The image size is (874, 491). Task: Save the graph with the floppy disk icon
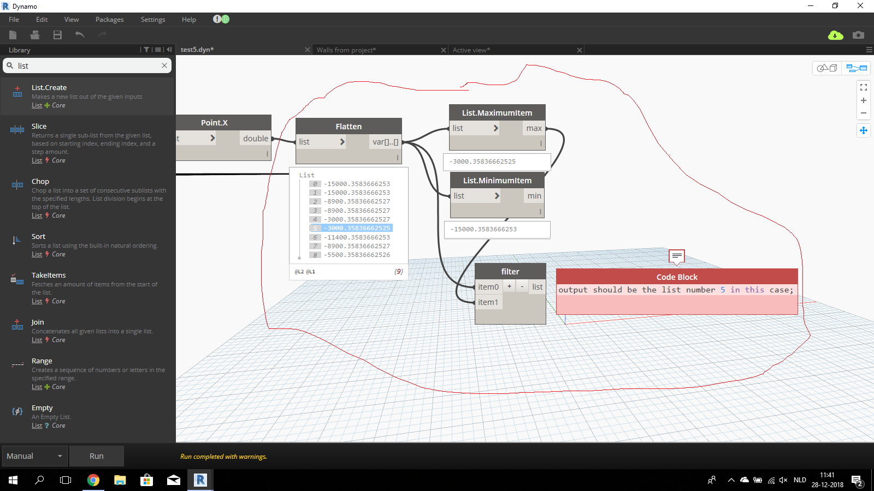pos(57,35)
